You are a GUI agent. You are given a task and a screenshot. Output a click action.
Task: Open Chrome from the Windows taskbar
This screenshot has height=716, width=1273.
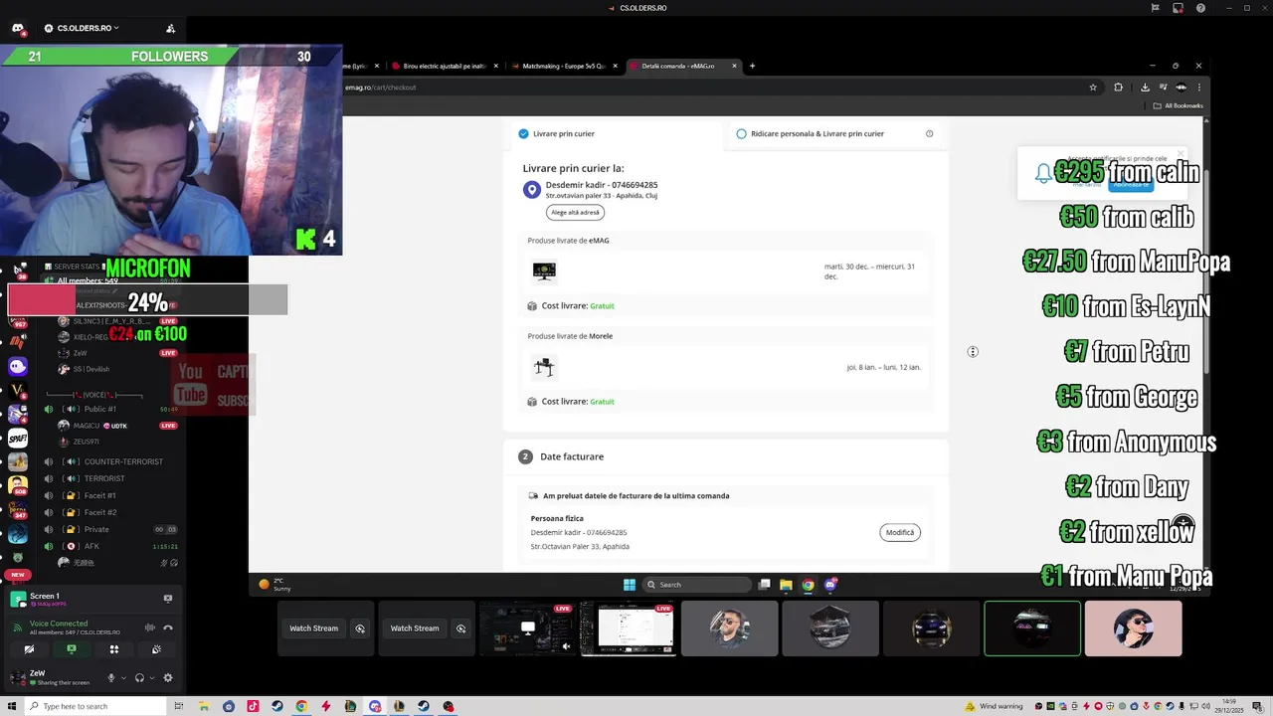pos(301,706)
